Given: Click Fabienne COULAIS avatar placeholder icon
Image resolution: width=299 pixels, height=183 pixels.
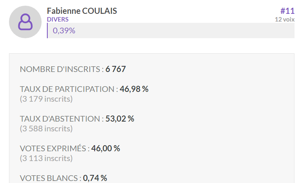Looking at the screenshot, I should pos(25,22).
